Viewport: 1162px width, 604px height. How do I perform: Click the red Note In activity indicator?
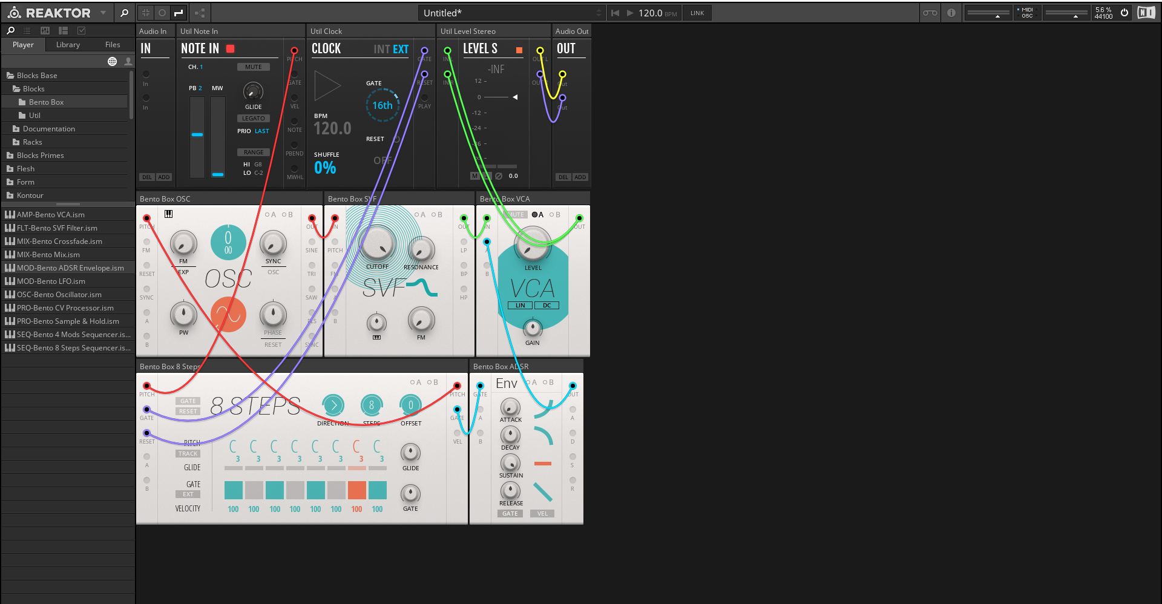click(230, 48)
